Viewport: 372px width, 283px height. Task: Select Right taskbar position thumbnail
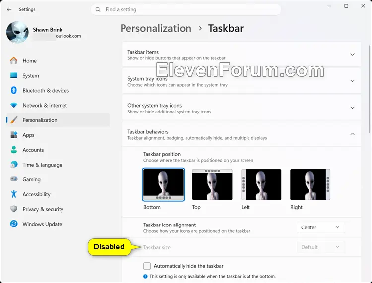[x=310, y=184]
